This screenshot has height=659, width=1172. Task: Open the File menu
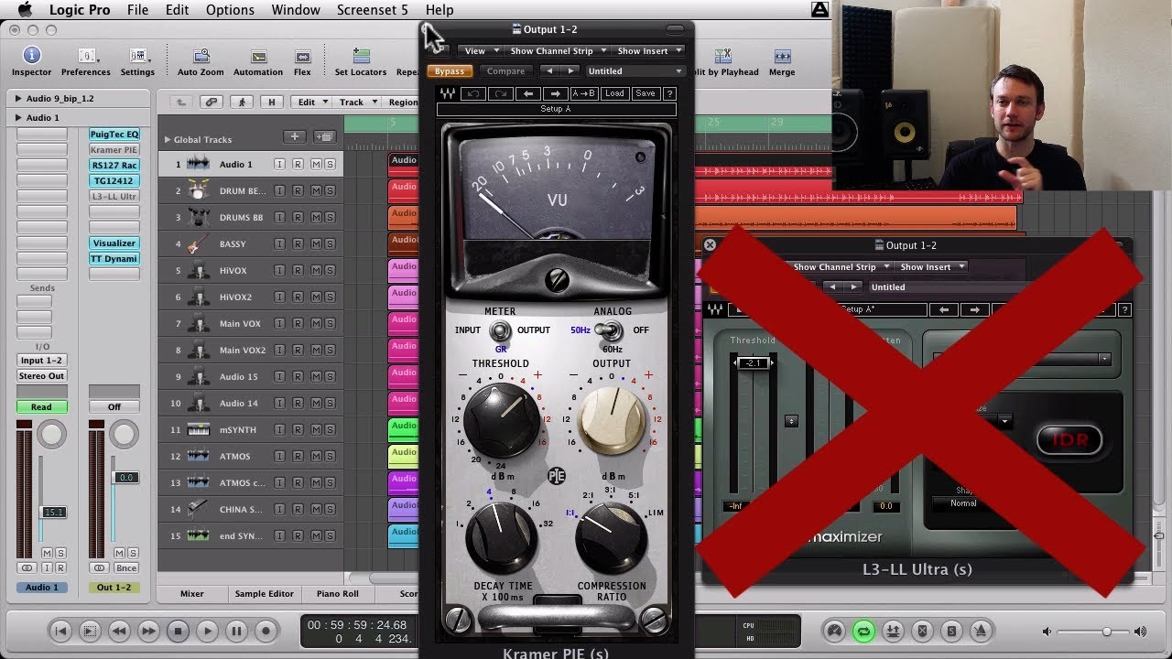[137, 10]
